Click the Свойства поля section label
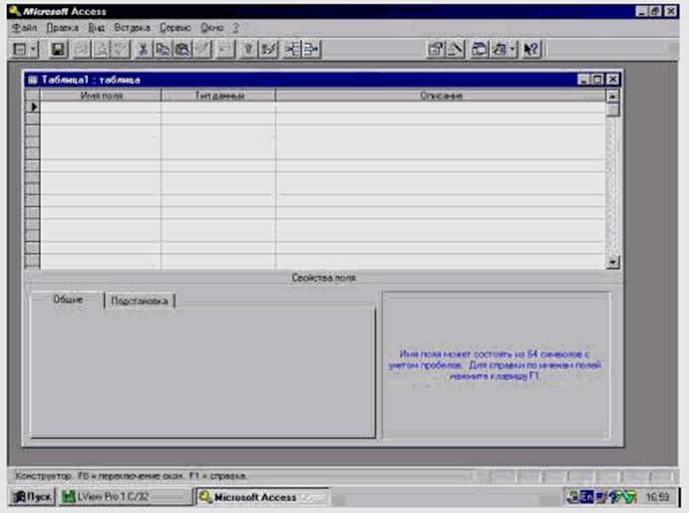This screenshot has height=513, width=689. coord(323,277)
